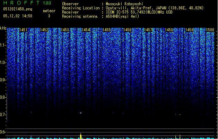Click the 1454 time marker
The width and height of the screenshot is (218, 139).
pos(86,30)
